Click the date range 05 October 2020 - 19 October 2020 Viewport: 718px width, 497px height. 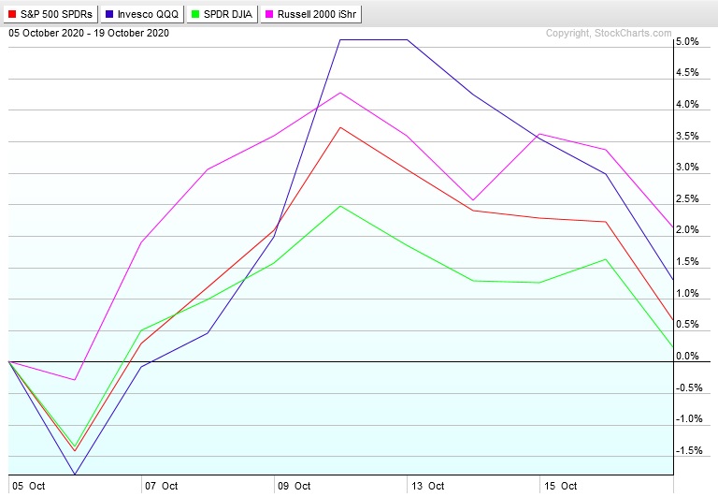pos(89,33)
